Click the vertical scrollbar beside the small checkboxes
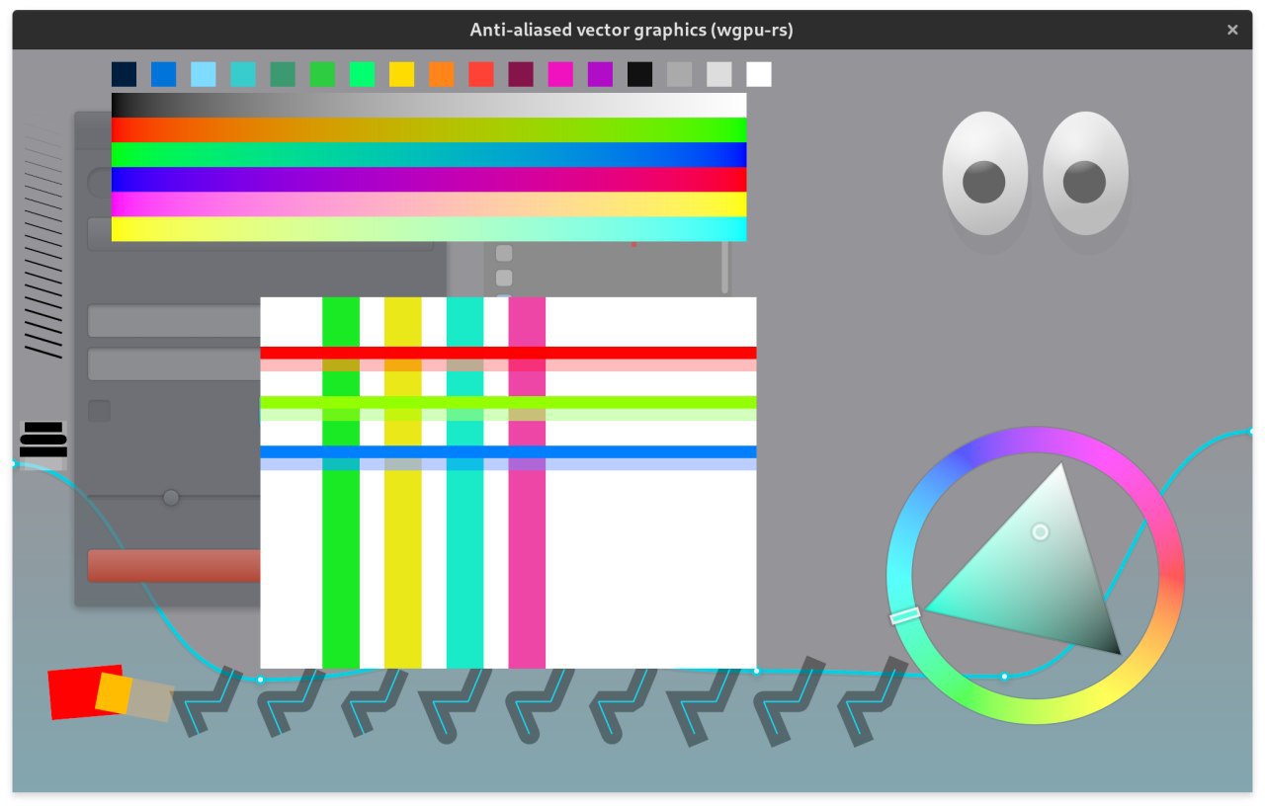The width and height of the screenshot is (1265, 806). click(724, 267)
